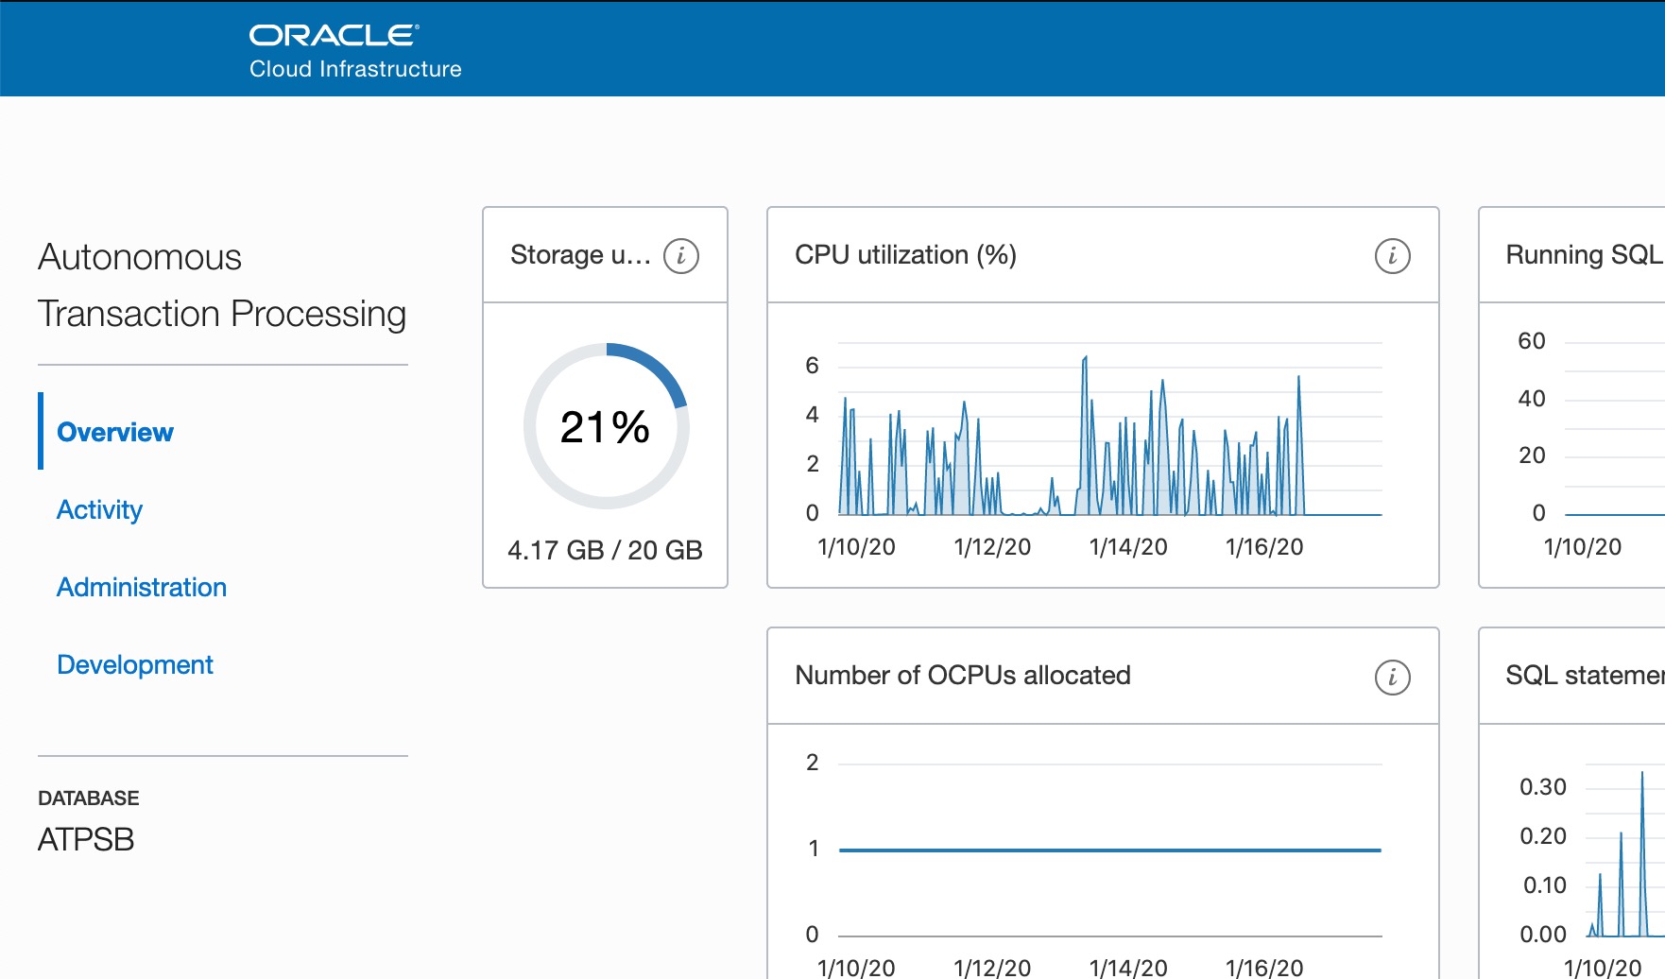Click Autonomous Transaction Processing heading
This screenshot has height=979, width=1665.
pos(222,285)
